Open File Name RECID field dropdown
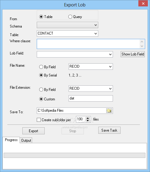150x172 pixels. click(91, 67)
